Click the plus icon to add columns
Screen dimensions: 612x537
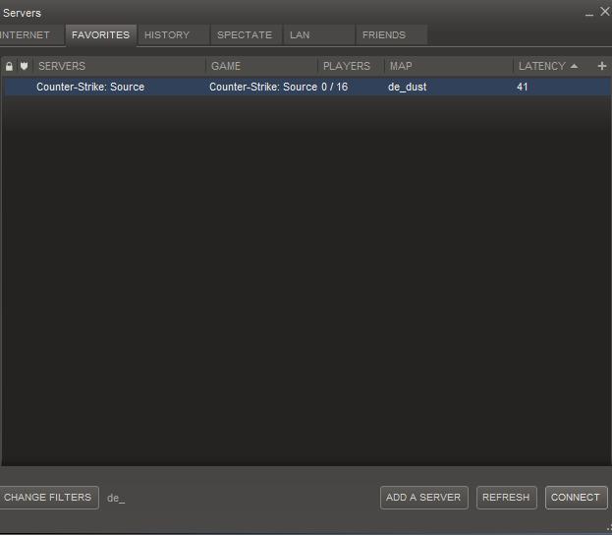coord(602,66)
